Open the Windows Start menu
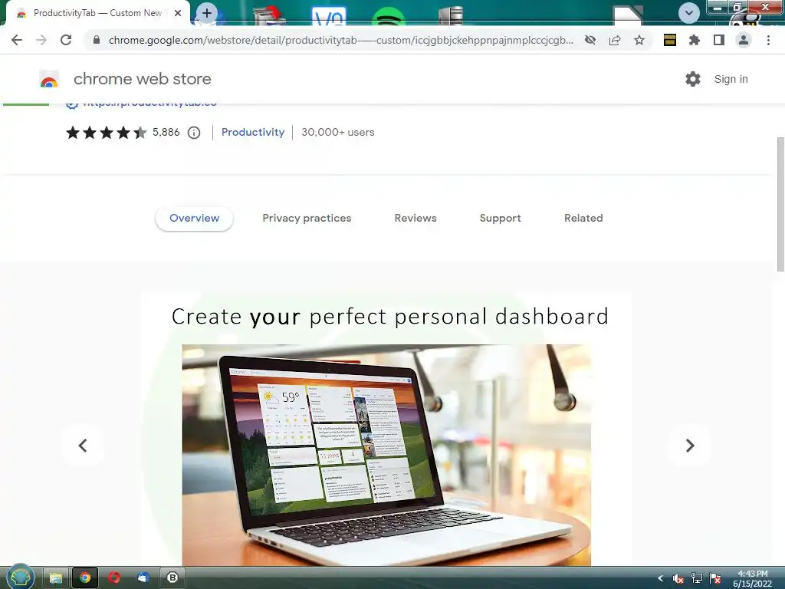The width and height of the screenshot is (785, 589). coord(20,577)
